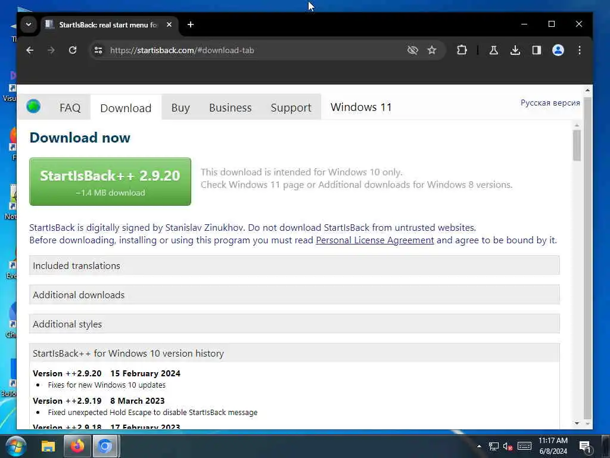Open the Chrome three-dot menu
Image resolution: width=610 pixels, height=458 pixels.
click(x=579, y=50)
